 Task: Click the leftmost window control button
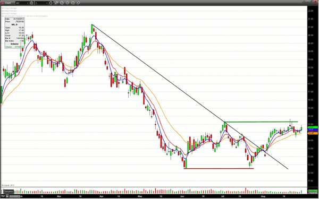pyautogui.click(x=304, y=2)
